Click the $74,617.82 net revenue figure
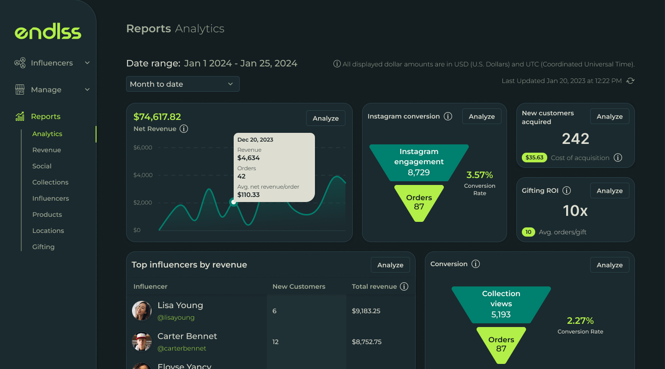Screen dimensions: 665x369 tap(157, 117)
